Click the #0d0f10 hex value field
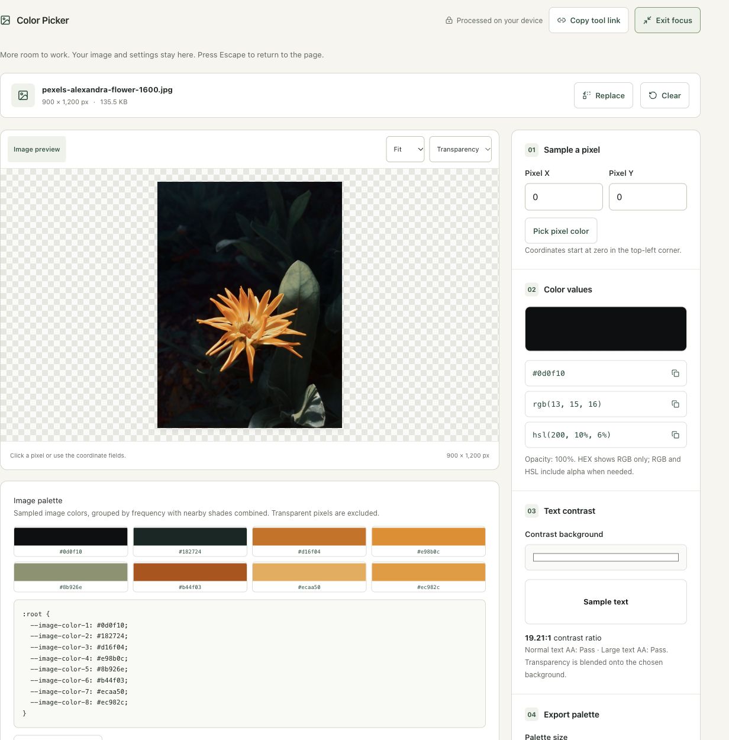 coord(606,374)
